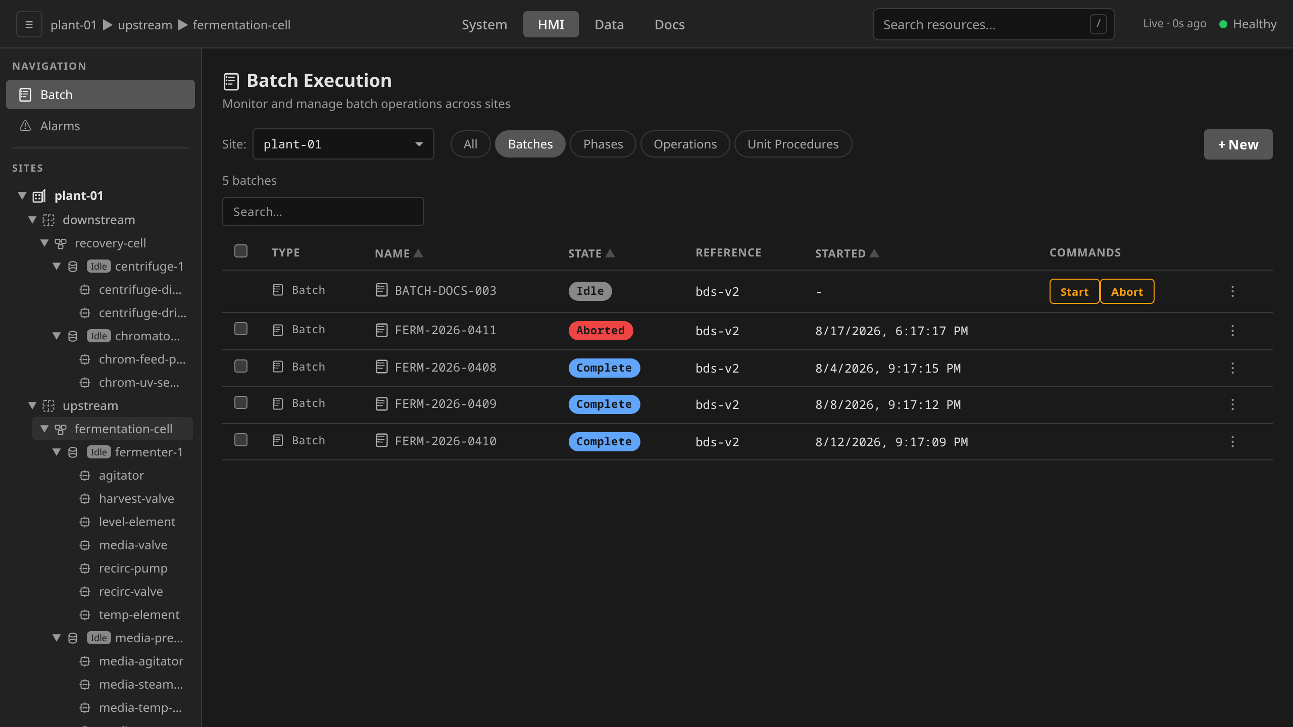Open row menu for BATCH-DOCS-003
Viewport: 1293px width, 727px height.
tap(1232, 291)
